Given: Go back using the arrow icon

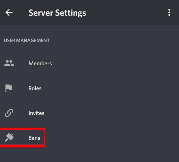Looking at the screenshot, I should pos(9,13).
